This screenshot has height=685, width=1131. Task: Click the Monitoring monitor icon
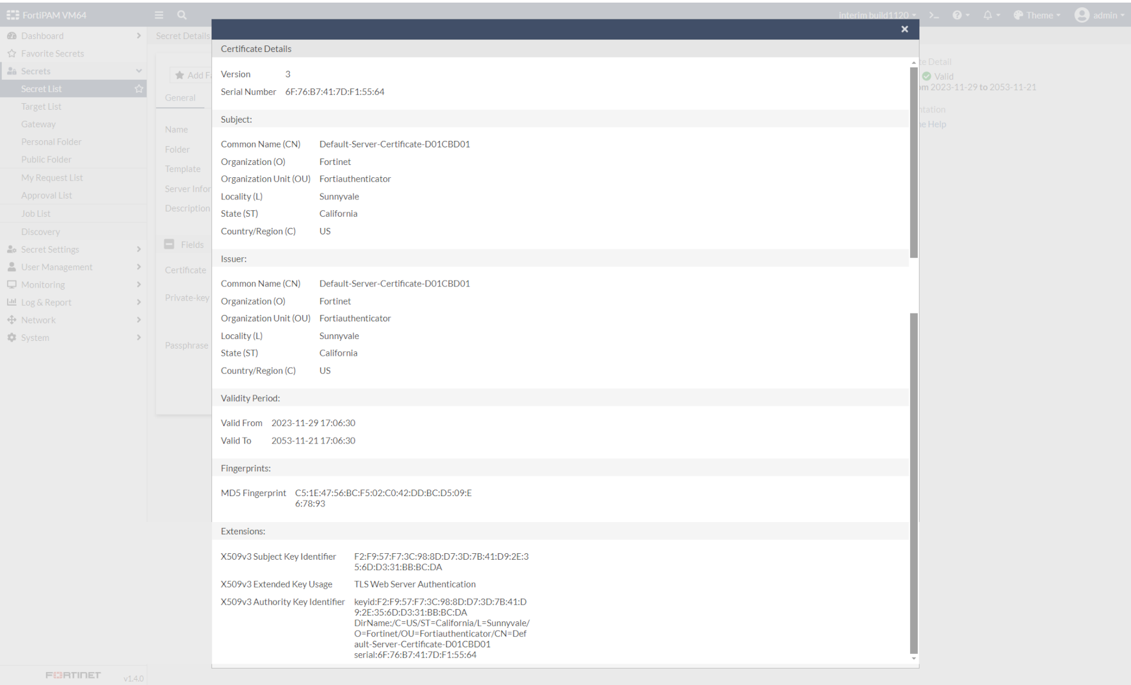pyautogui.click(x=12, y=284)
